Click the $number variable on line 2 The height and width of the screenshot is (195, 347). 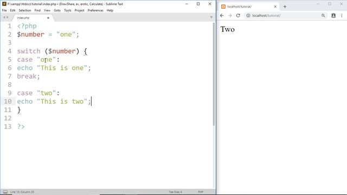click(x=31, y=35)
